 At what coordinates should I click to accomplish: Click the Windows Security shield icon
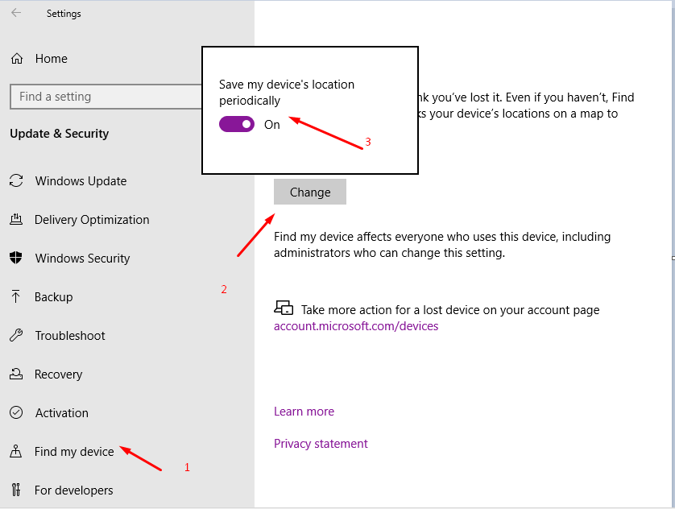16,258
